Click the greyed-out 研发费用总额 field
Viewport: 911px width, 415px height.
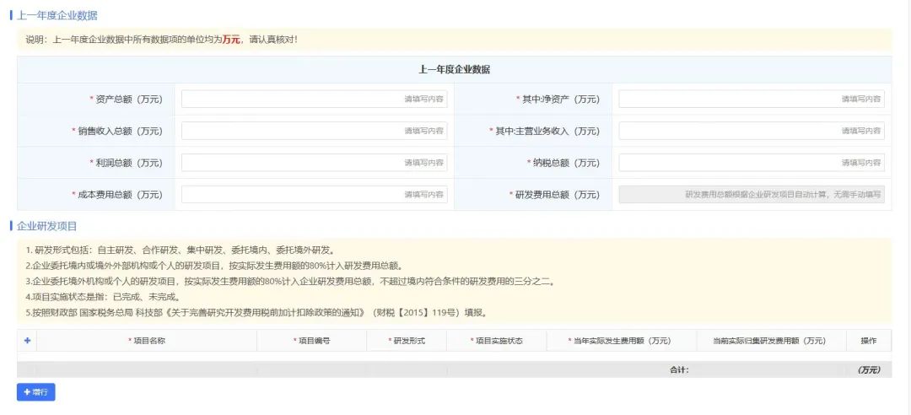[751, 195]
